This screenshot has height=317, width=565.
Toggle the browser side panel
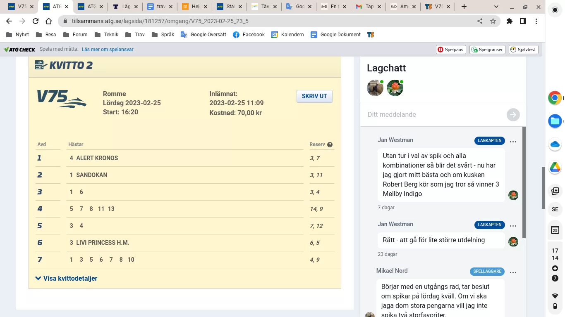523,21
